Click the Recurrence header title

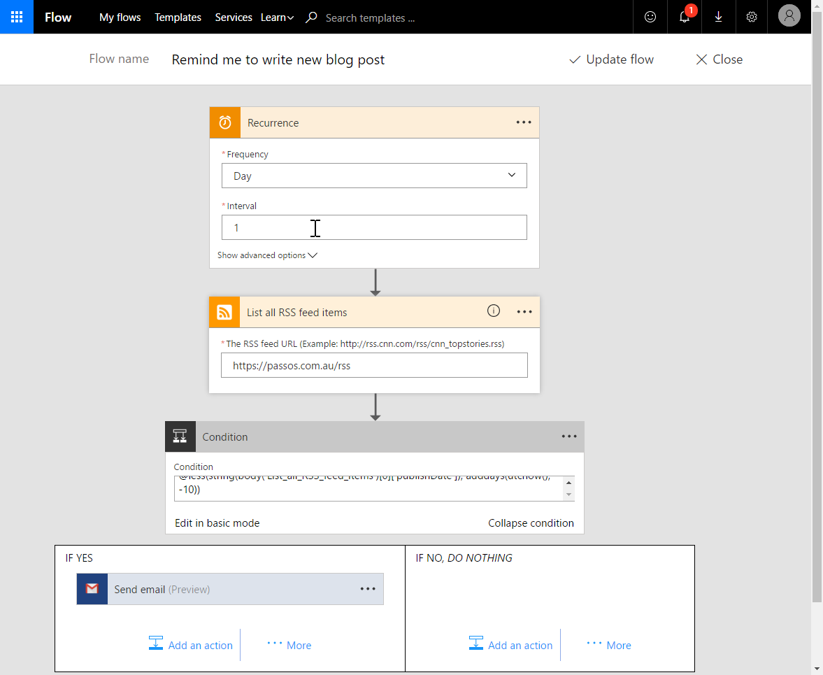pyautogui.click(x=273, y=123)
